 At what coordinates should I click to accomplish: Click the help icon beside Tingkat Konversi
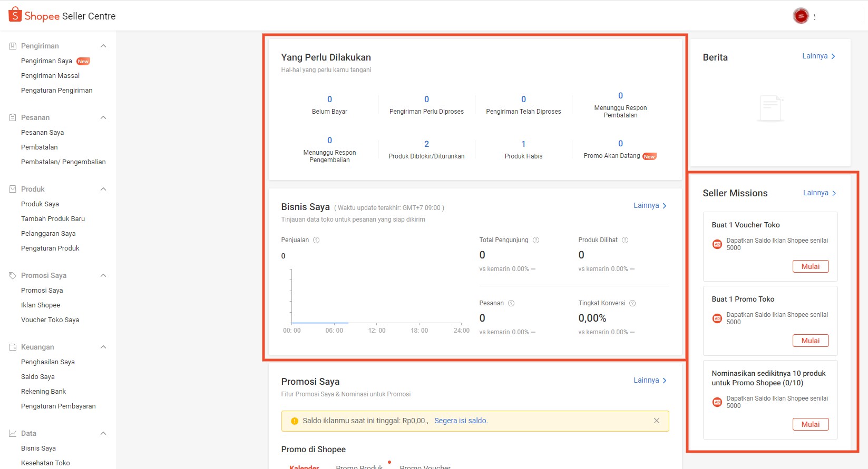point(632,303)
